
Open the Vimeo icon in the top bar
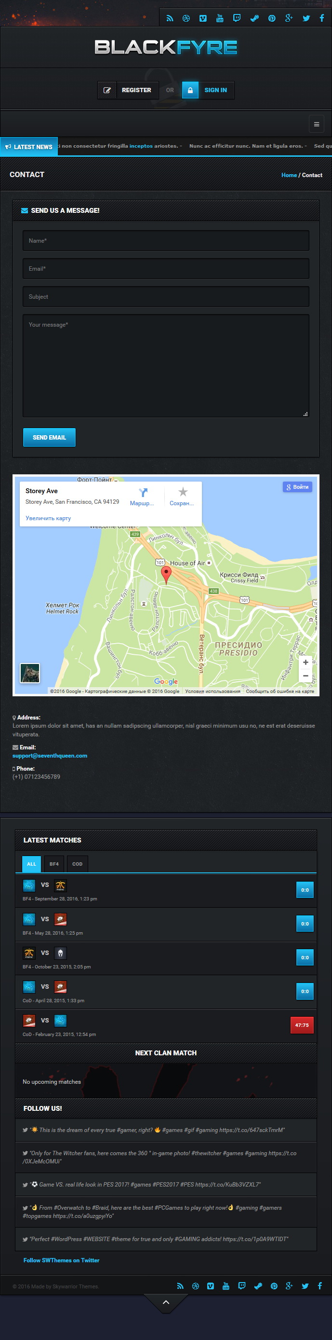[203, 18]
